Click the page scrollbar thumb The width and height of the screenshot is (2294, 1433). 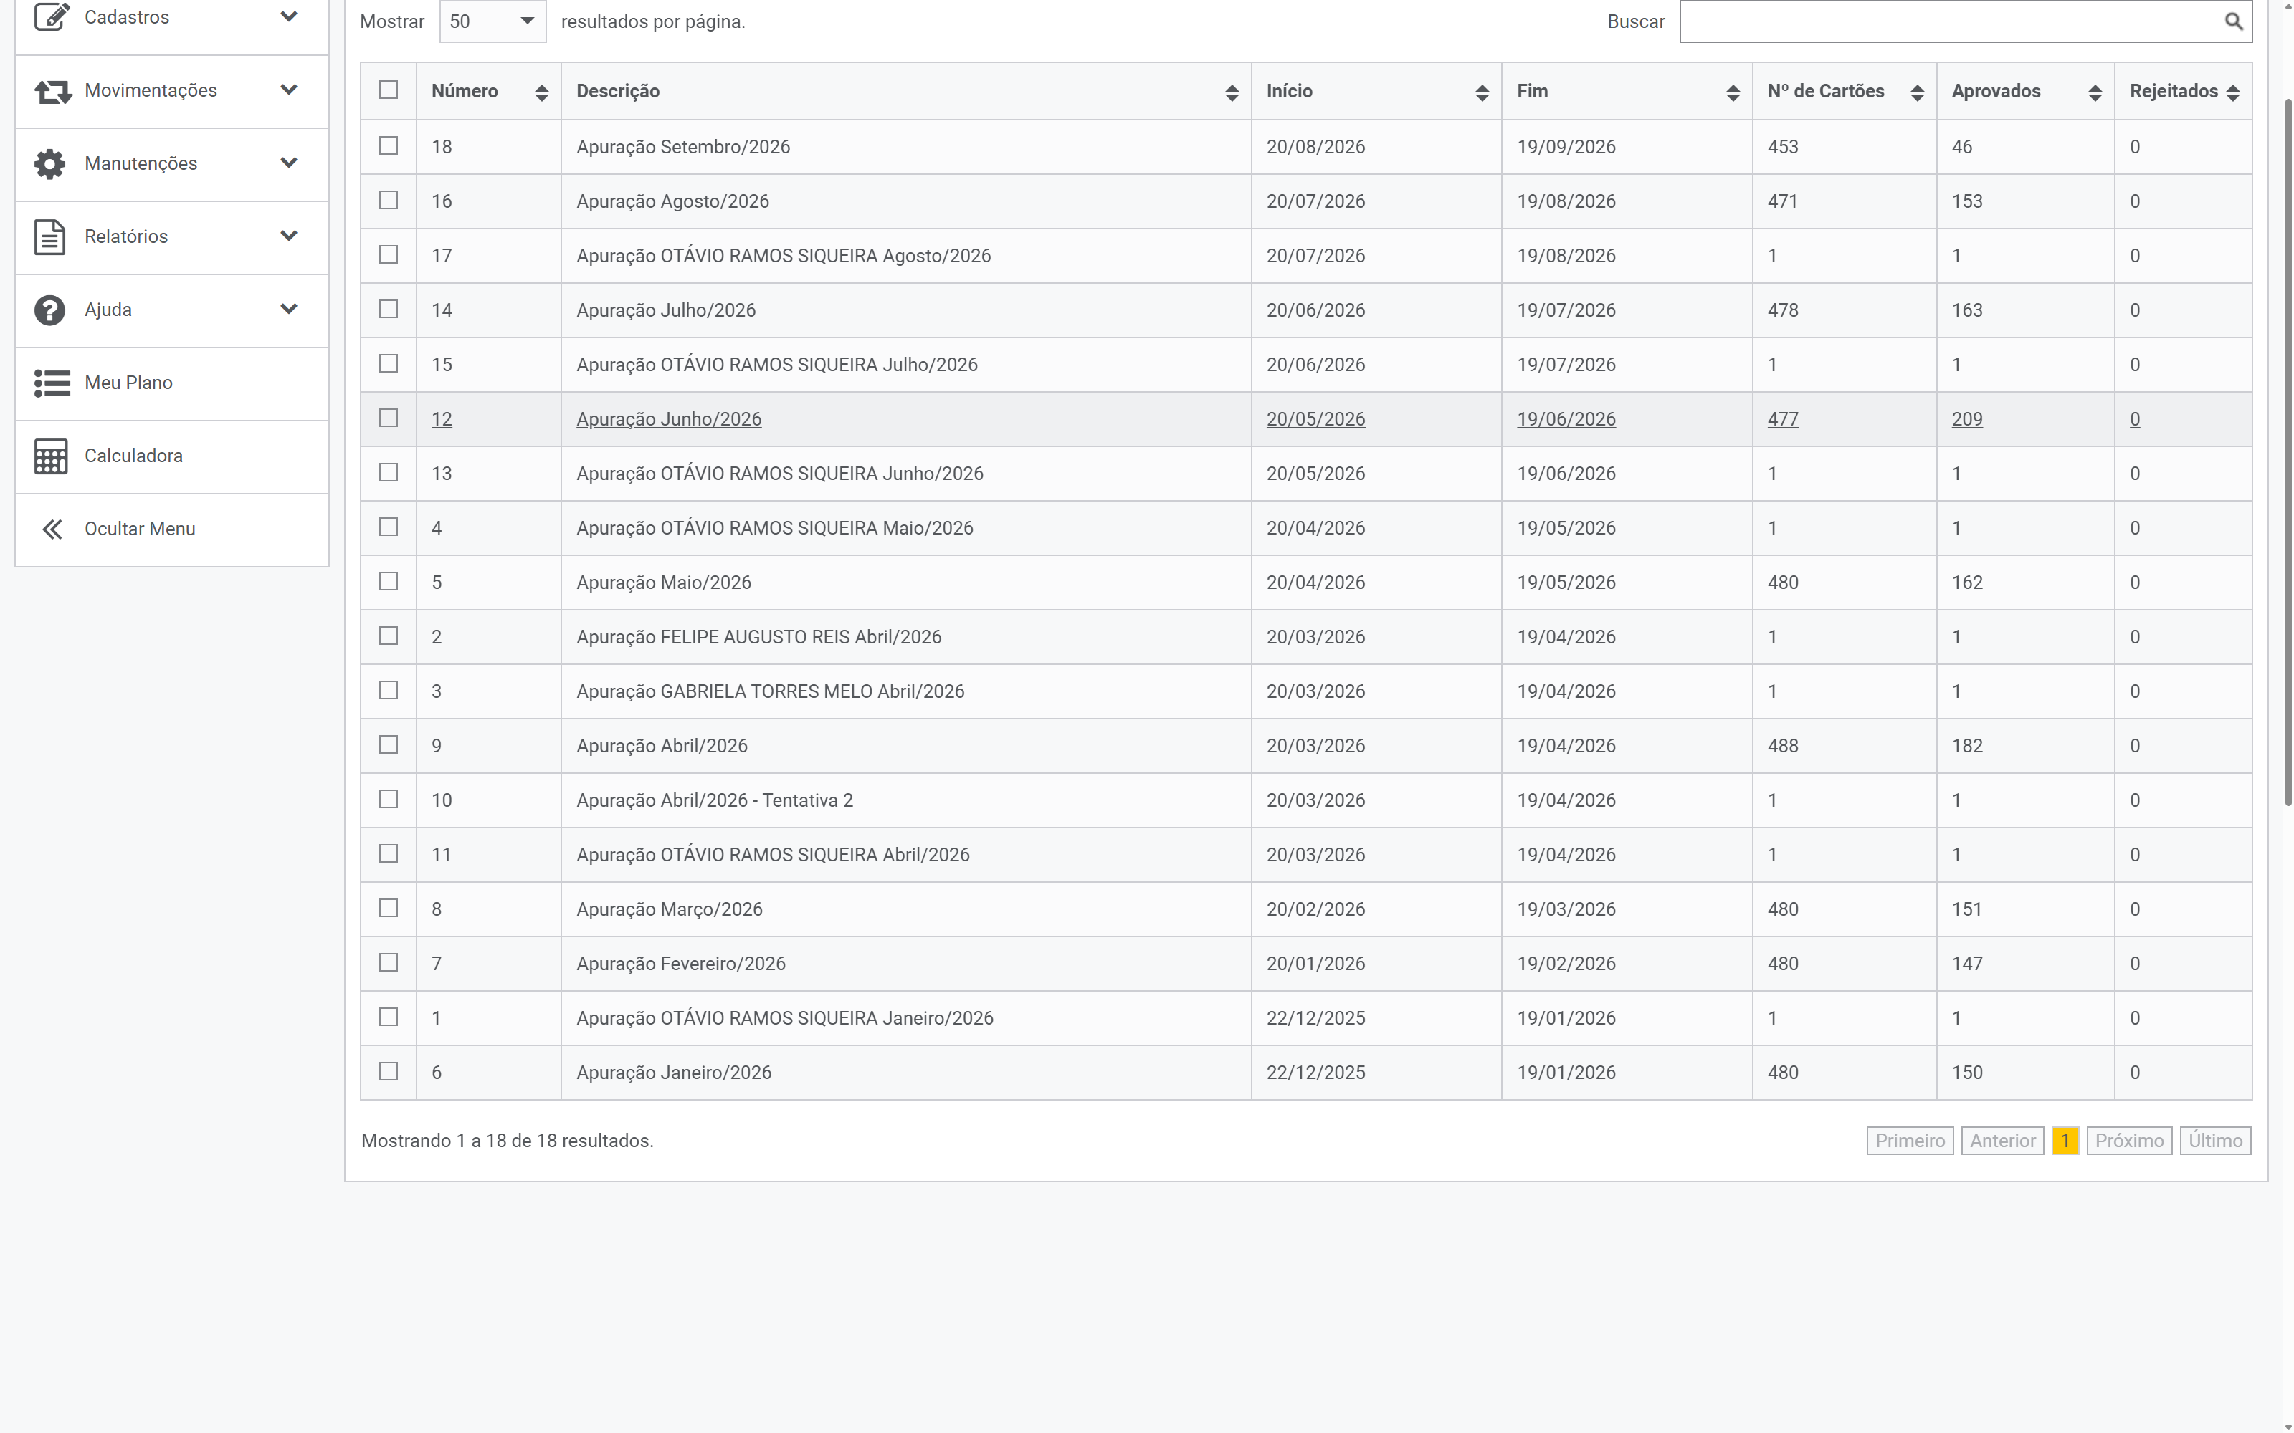tap(2288, 452)
